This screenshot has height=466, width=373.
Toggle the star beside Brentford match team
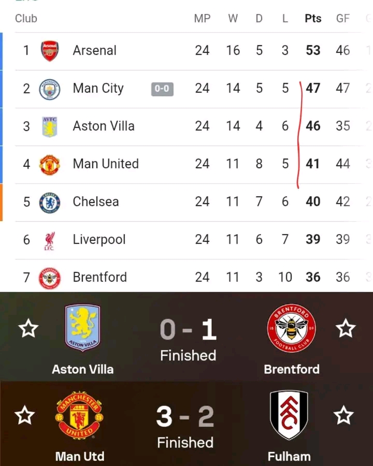pyautogui.click(x=346, y=328)
